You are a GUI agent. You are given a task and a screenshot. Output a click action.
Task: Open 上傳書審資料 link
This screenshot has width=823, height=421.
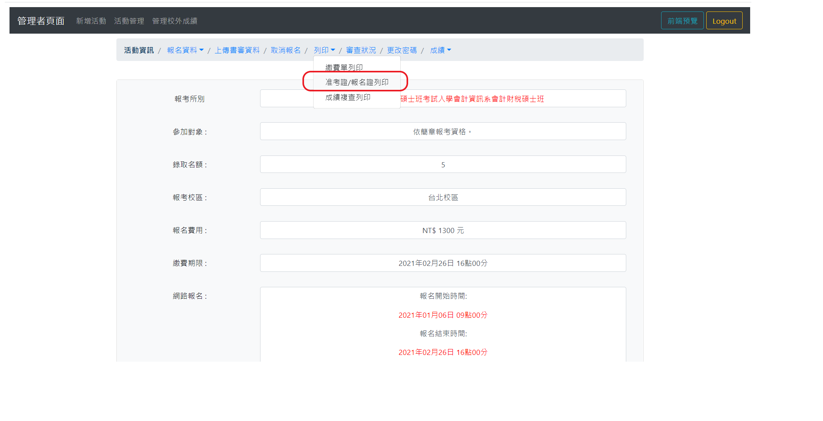point(237,50)
